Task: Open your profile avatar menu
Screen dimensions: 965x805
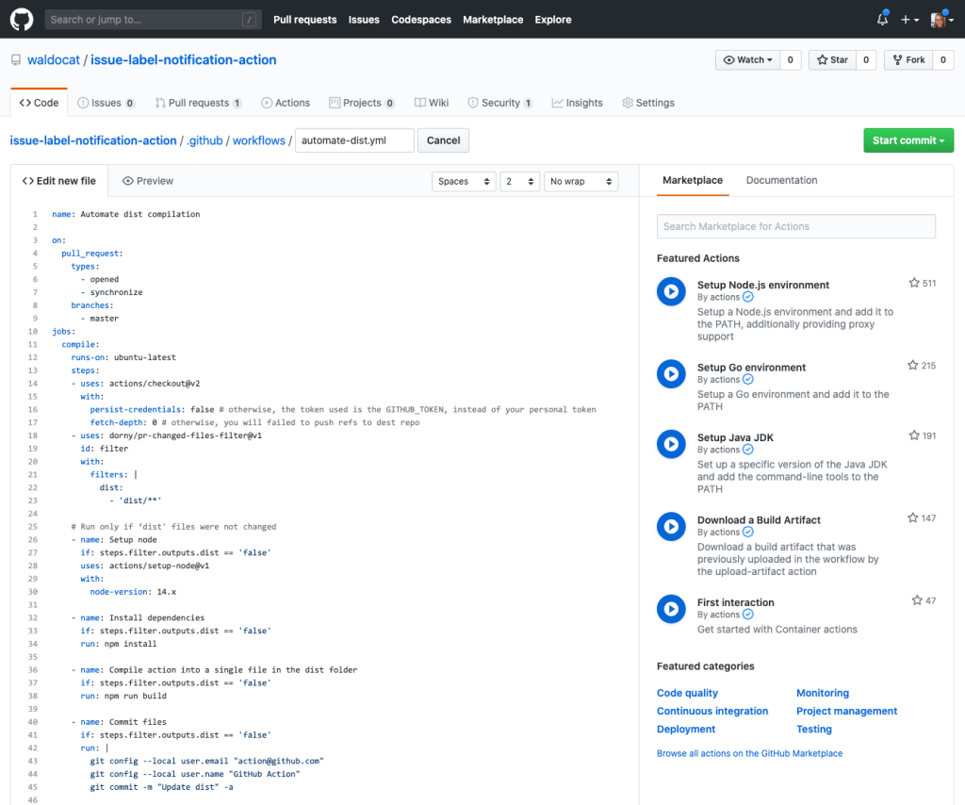Action: coord(940,19)
